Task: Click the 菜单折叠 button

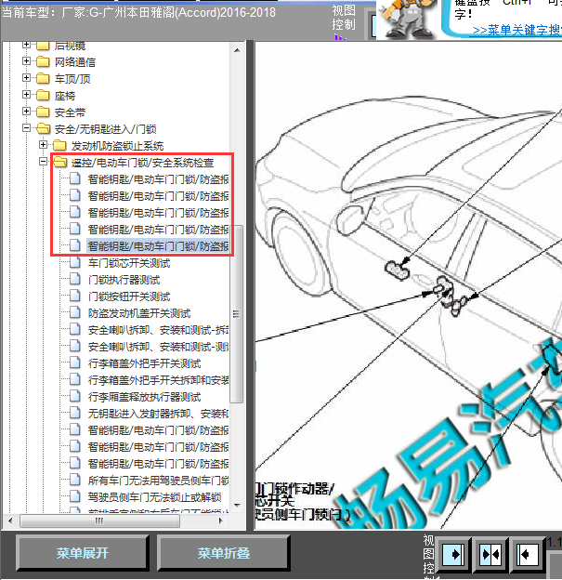Action: (x=223, y=553)
